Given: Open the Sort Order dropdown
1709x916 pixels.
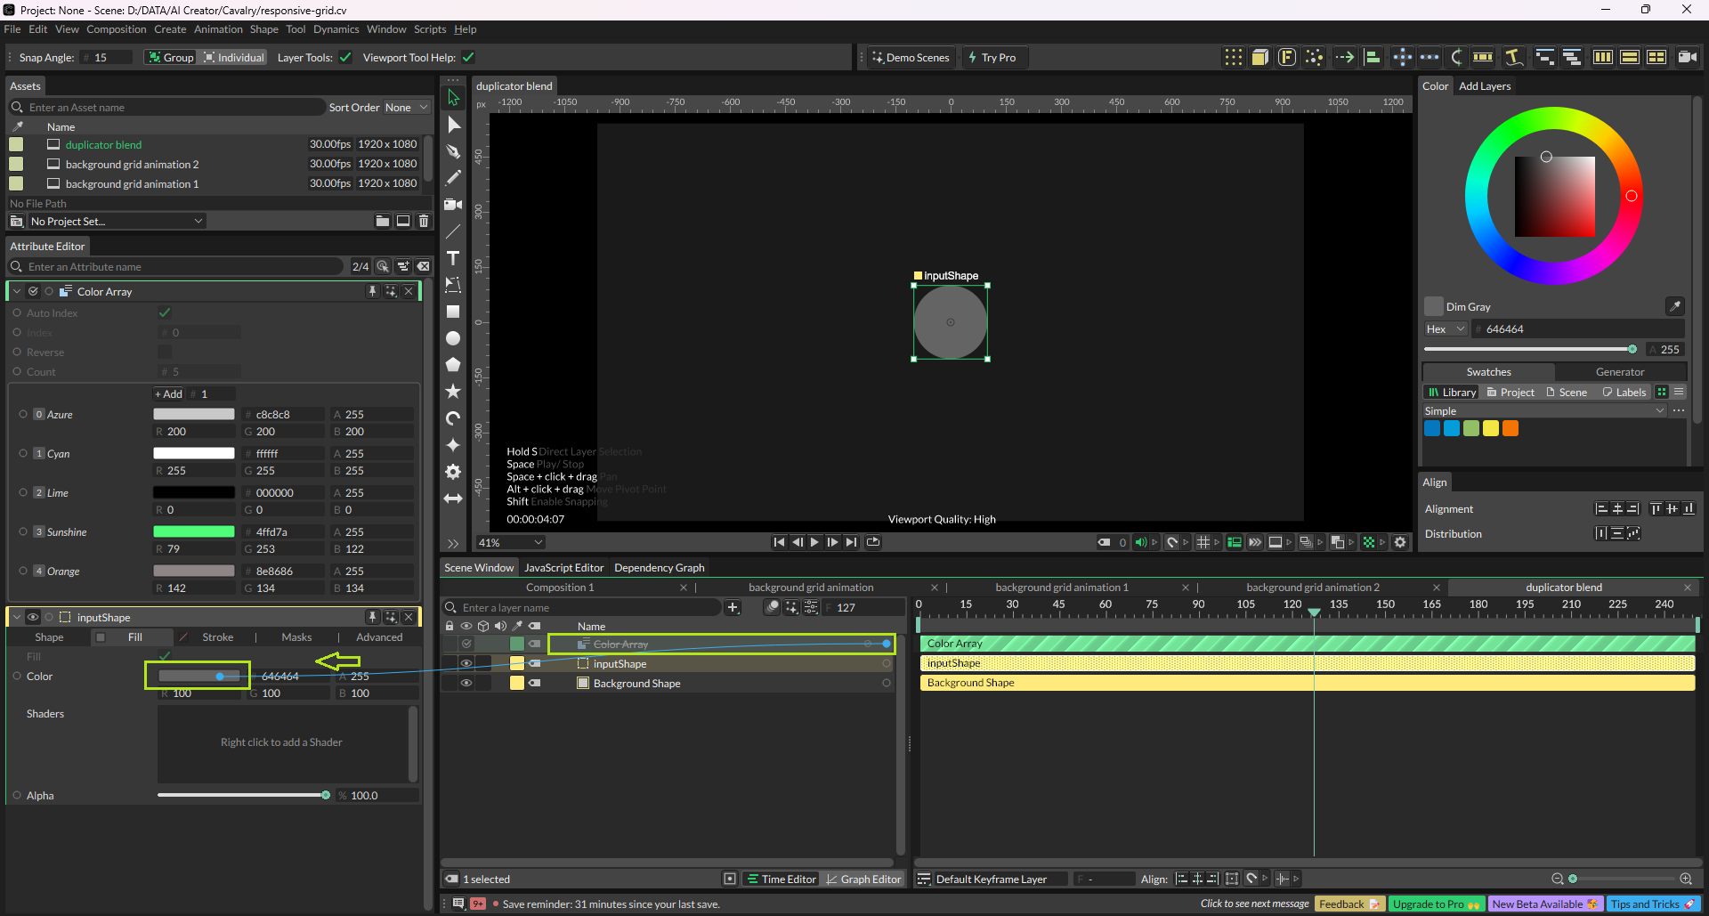Looking at the screenshot, I should (x=406, y=108).
